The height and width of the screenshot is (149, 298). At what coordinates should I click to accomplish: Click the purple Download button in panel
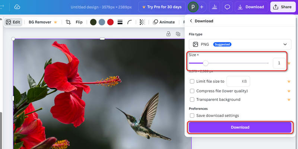tap(240, 127)
